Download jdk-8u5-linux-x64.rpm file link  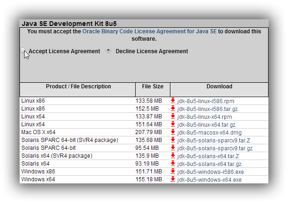205,117
